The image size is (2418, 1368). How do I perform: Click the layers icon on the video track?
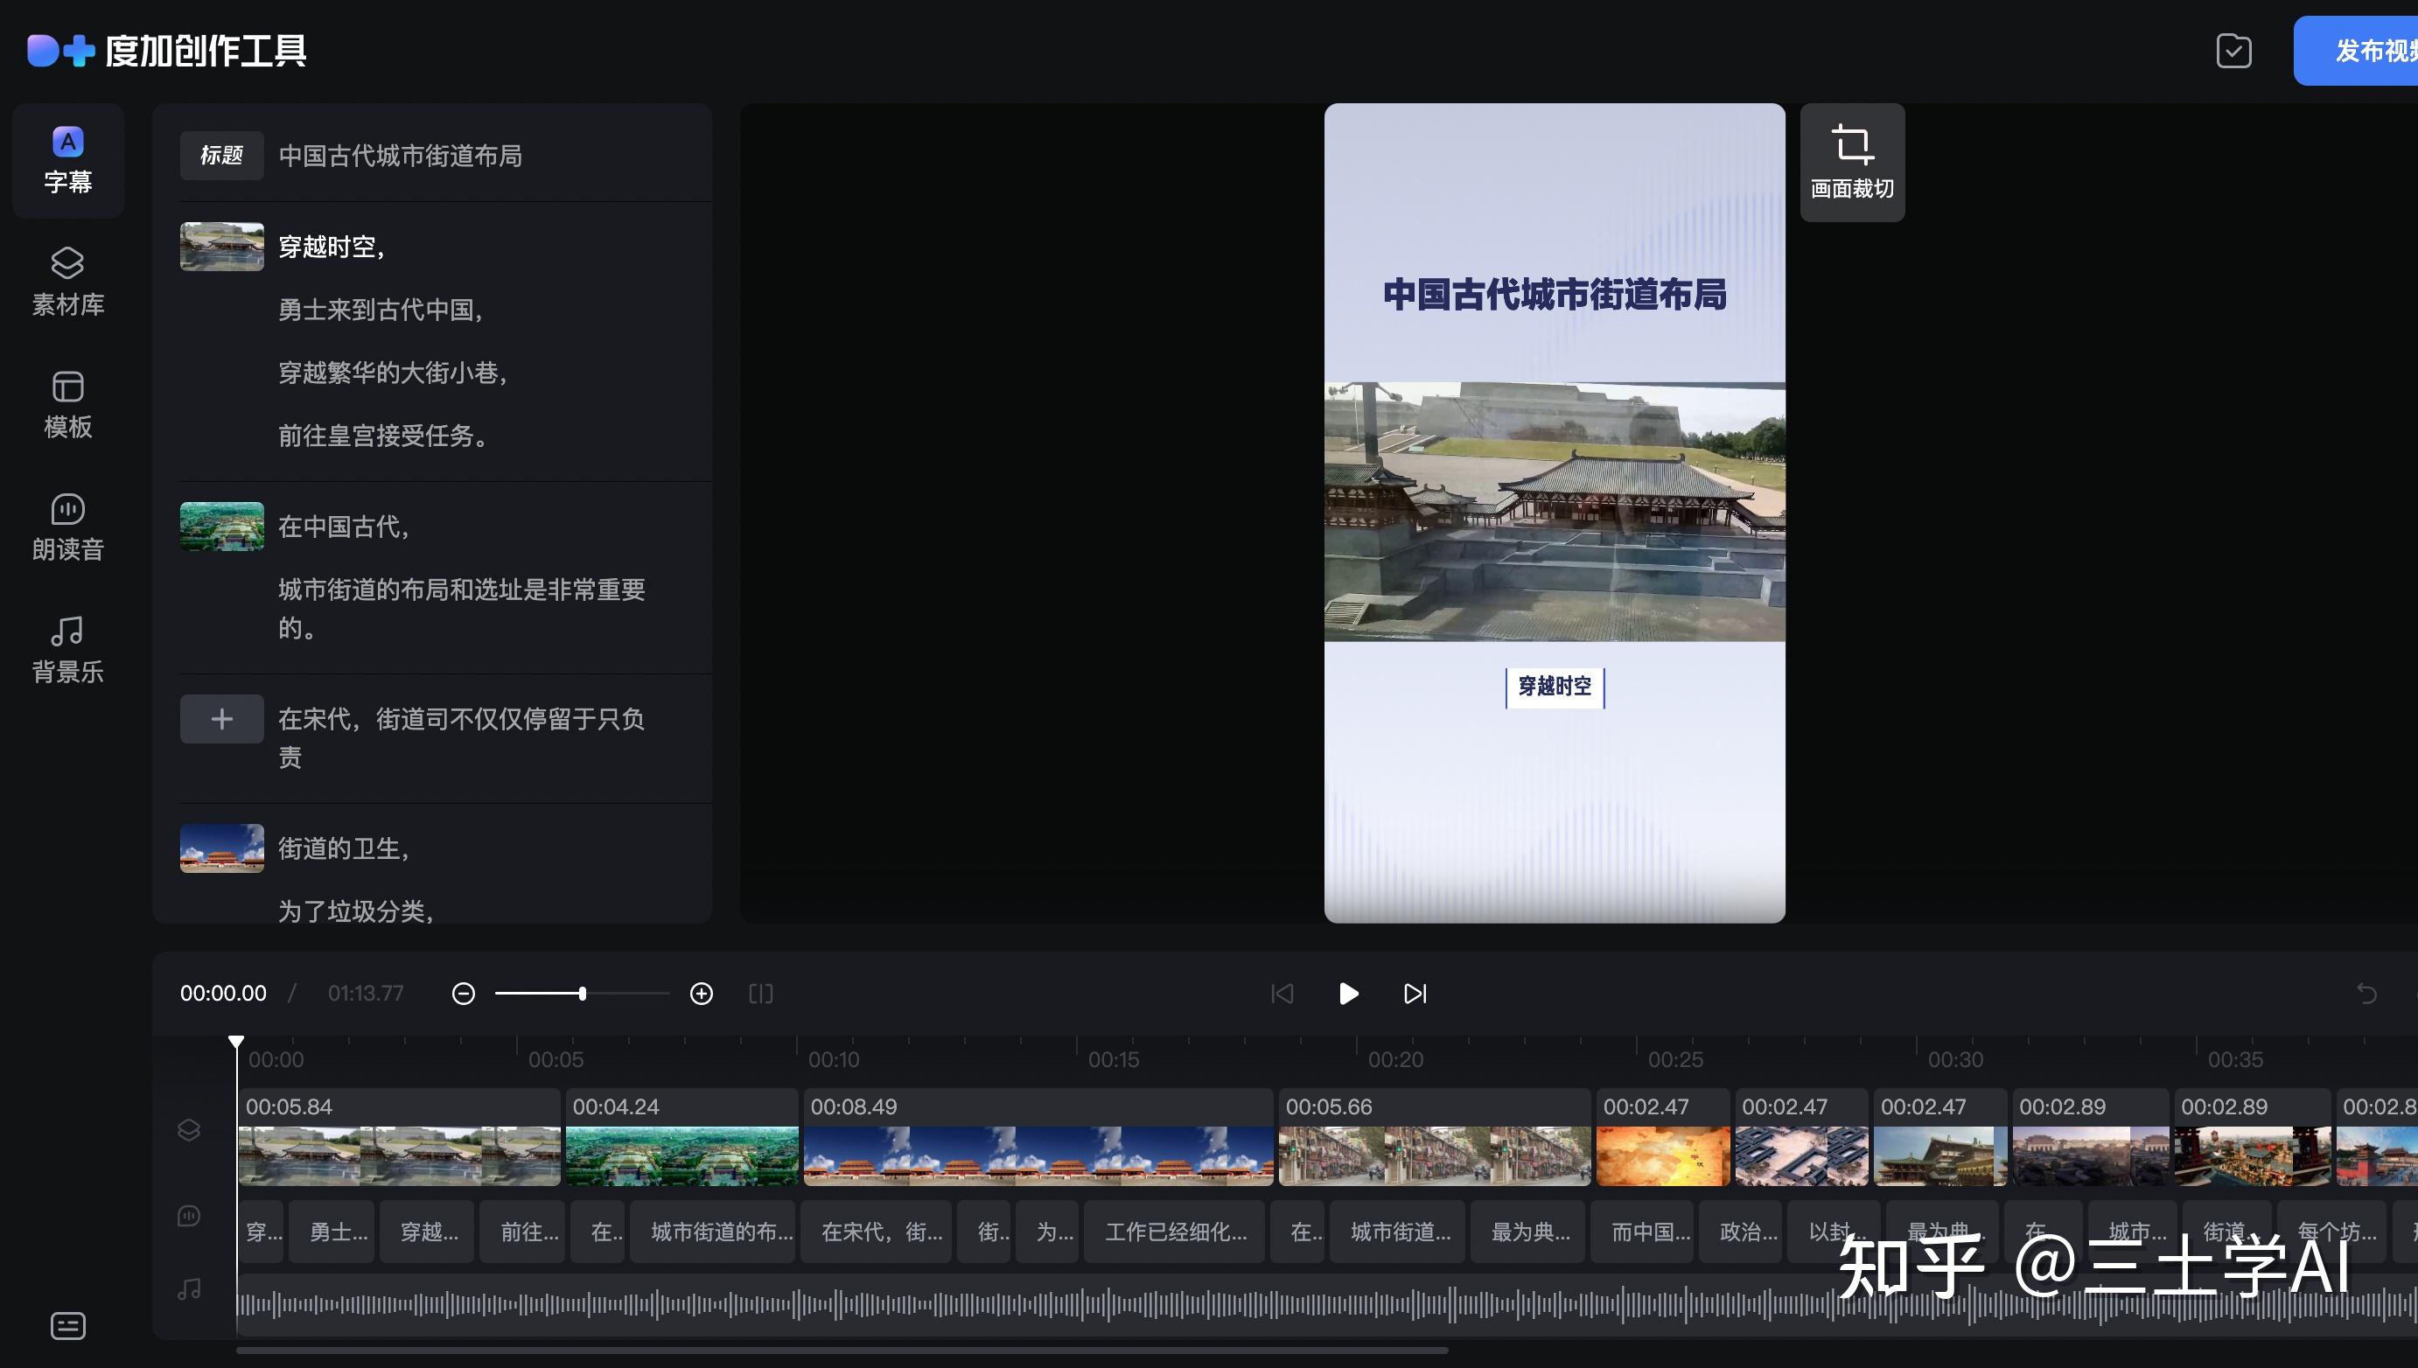188,1129
